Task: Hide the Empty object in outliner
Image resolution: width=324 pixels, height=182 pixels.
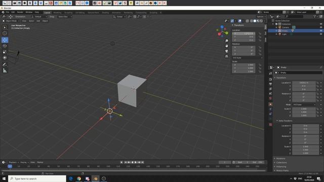Action: [x=321, y=31]
